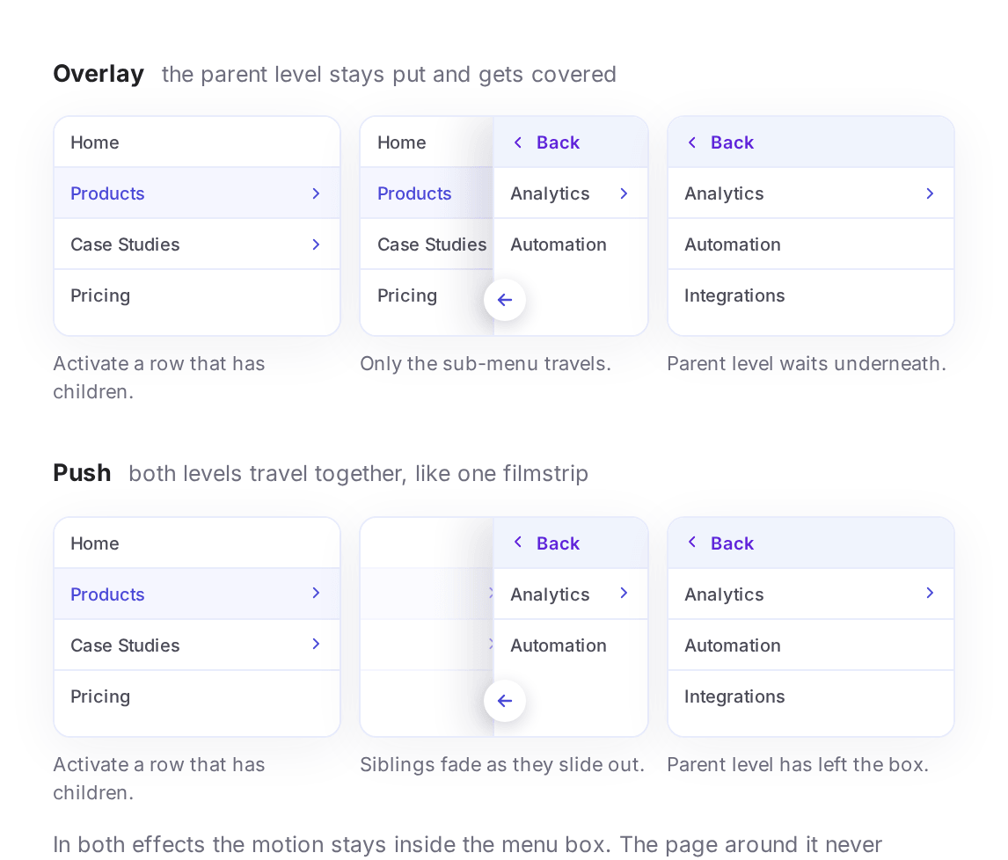Click Products row in first Push menu
This screenshot has height=860, width=1008.
tap(197, 594)
